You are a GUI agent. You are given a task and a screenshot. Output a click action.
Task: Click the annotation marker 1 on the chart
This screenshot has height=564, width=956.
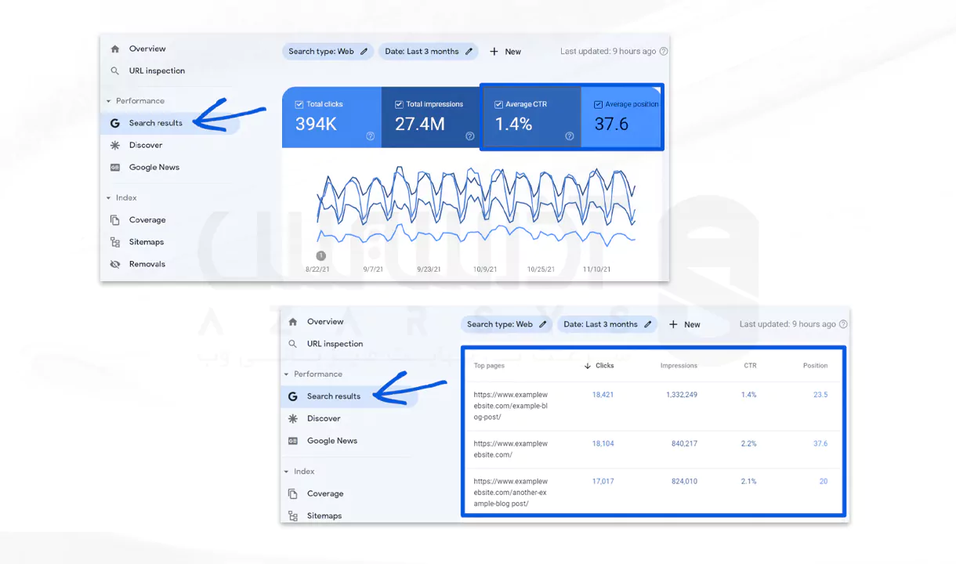(320, 255)
